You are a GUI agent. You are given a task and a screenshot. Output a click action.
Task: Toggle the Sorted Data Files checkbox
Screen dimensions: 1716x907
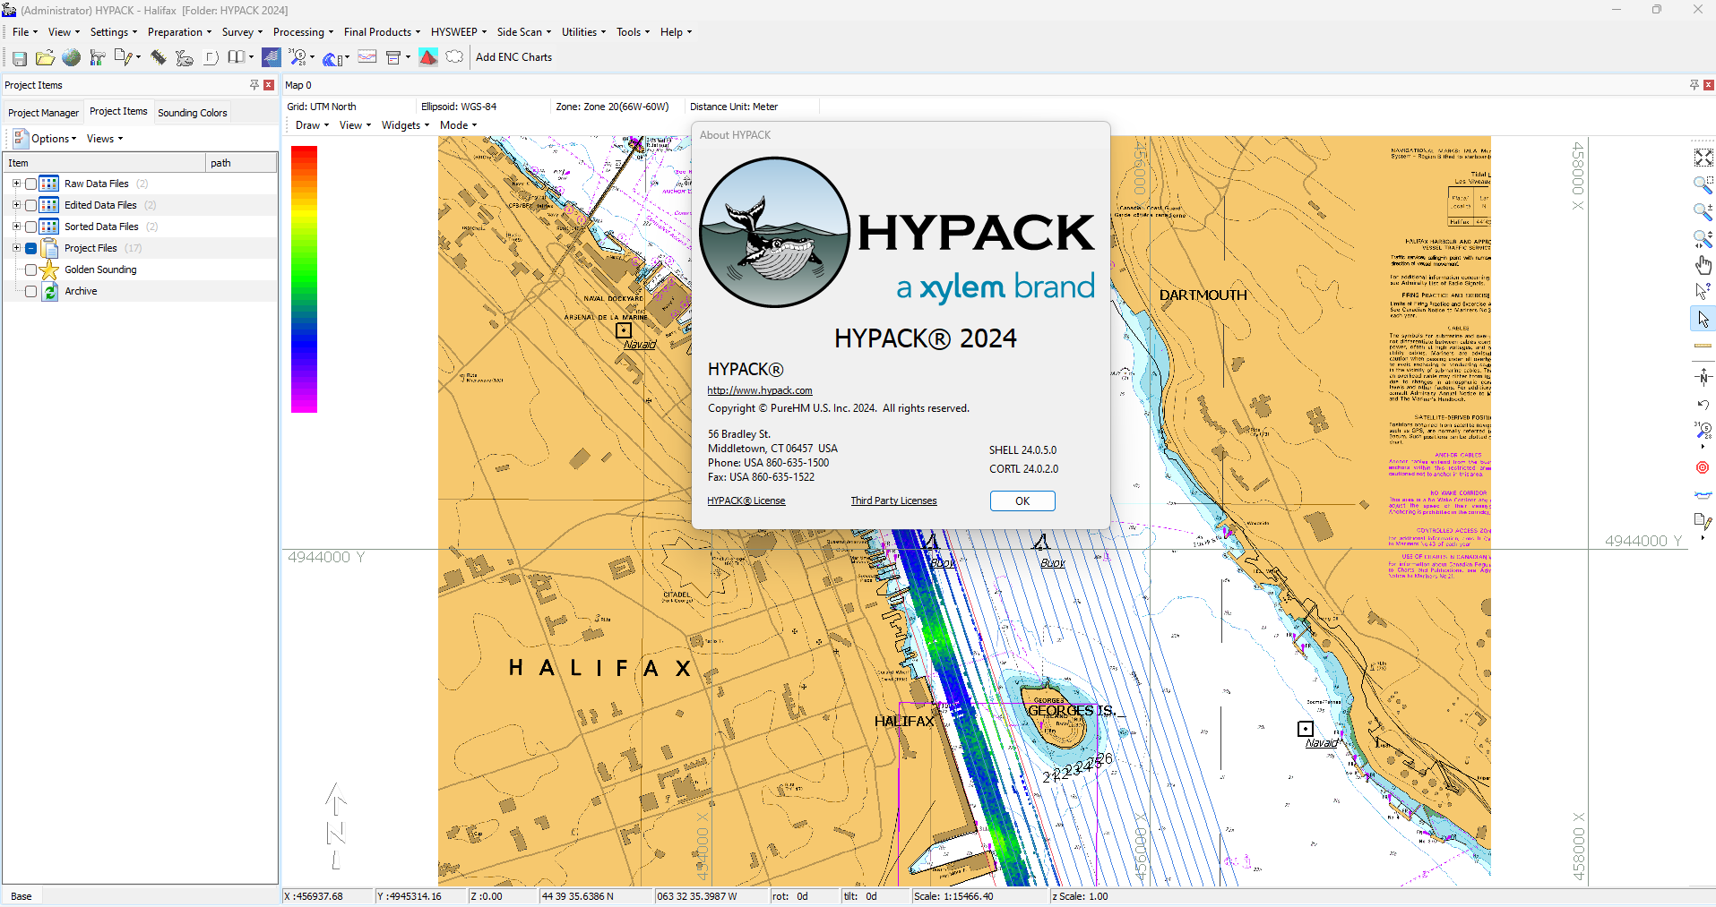[31, 227]
